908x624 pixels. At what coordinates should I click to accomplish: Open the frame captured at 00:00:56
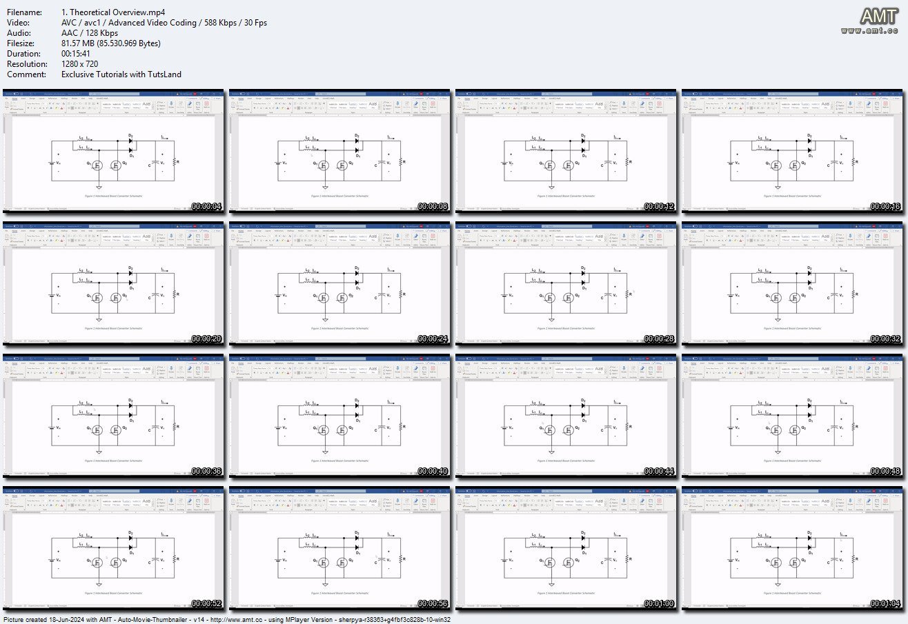coord(340,550)
